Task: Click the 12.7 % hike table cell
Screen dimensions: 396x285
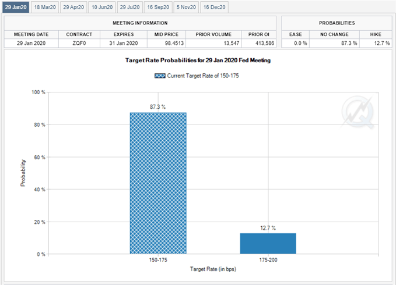Action: (x=376, y=43)
